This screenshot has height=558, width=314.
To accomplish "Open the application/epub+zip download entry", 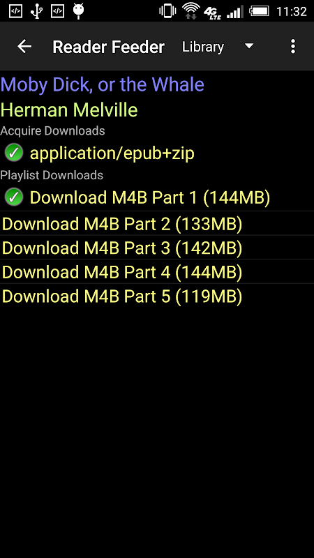I will click(112, 153).
